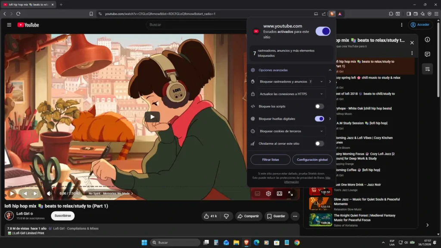Mute the video volume
Screen dimensions: 441x248
pos(49,193)
